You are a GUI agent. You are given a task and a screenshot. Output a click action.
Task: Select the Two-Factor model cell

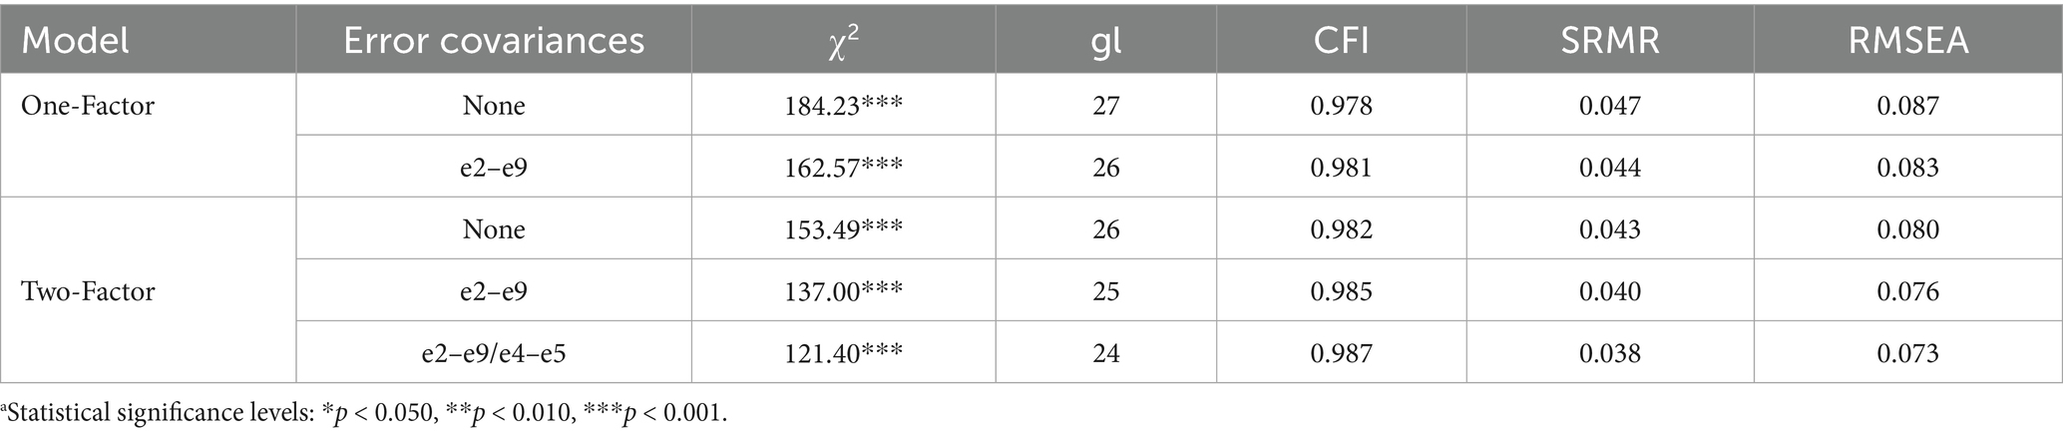click(x=88, y=291)
